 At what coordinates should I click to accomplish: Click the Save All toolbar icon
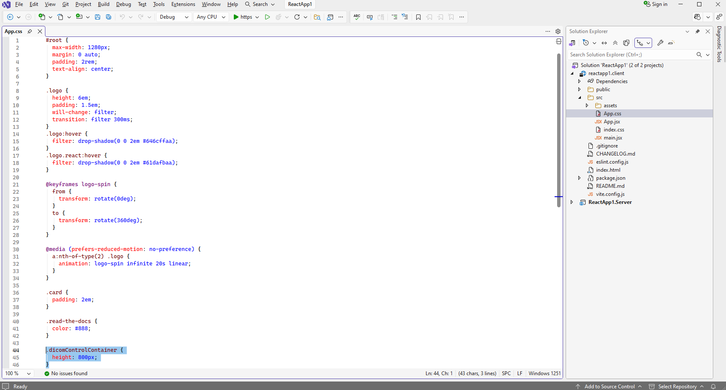tap(109, 17)
